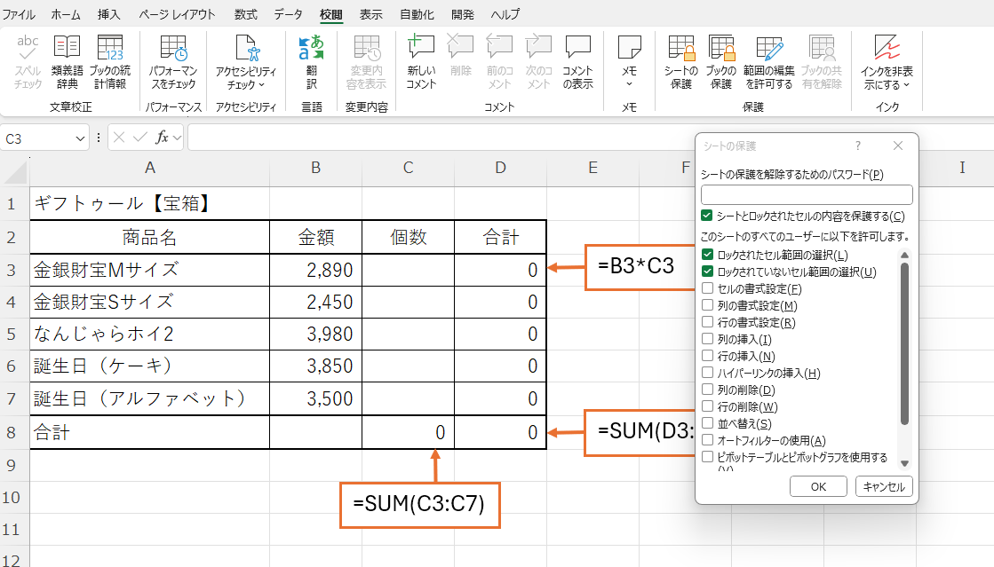Toggle コメントの表示 (Show Comments)
This screenshot has width=994, height=567.
pyautogui.click(x=578, y=60)
